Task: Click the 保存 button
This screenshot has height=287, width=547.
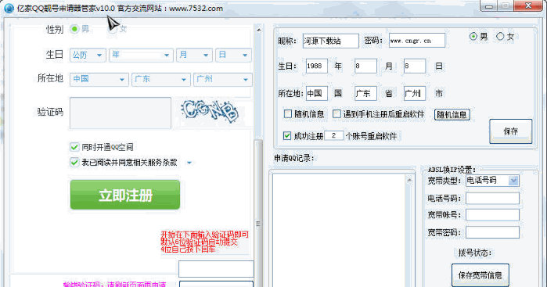Action: click(x=511, y=131)
